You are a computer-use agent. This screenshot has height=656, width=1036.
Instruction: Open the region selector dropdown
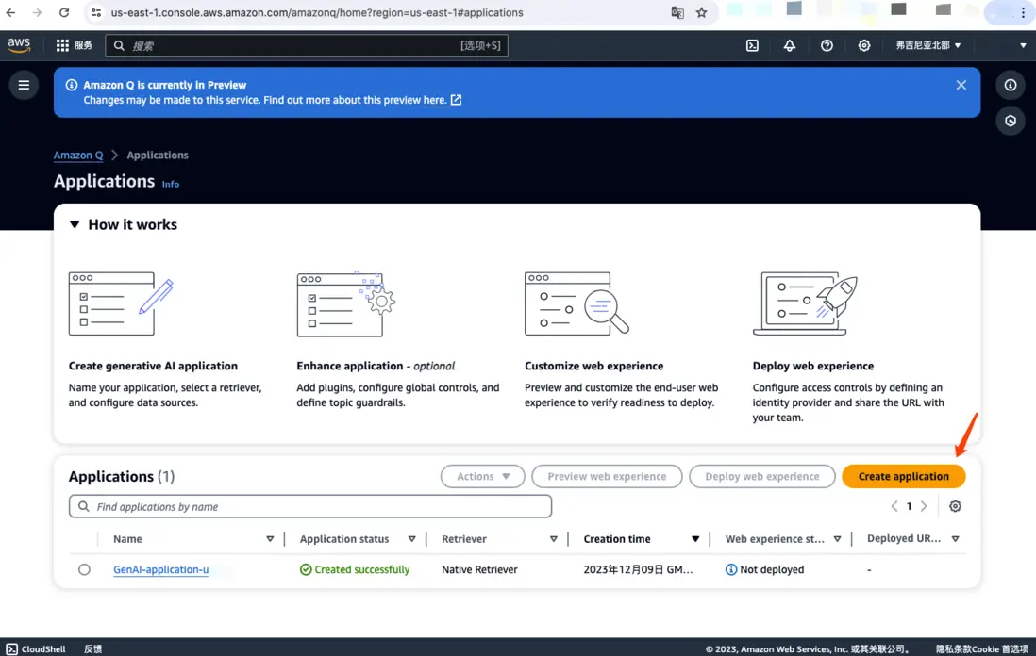928,45
